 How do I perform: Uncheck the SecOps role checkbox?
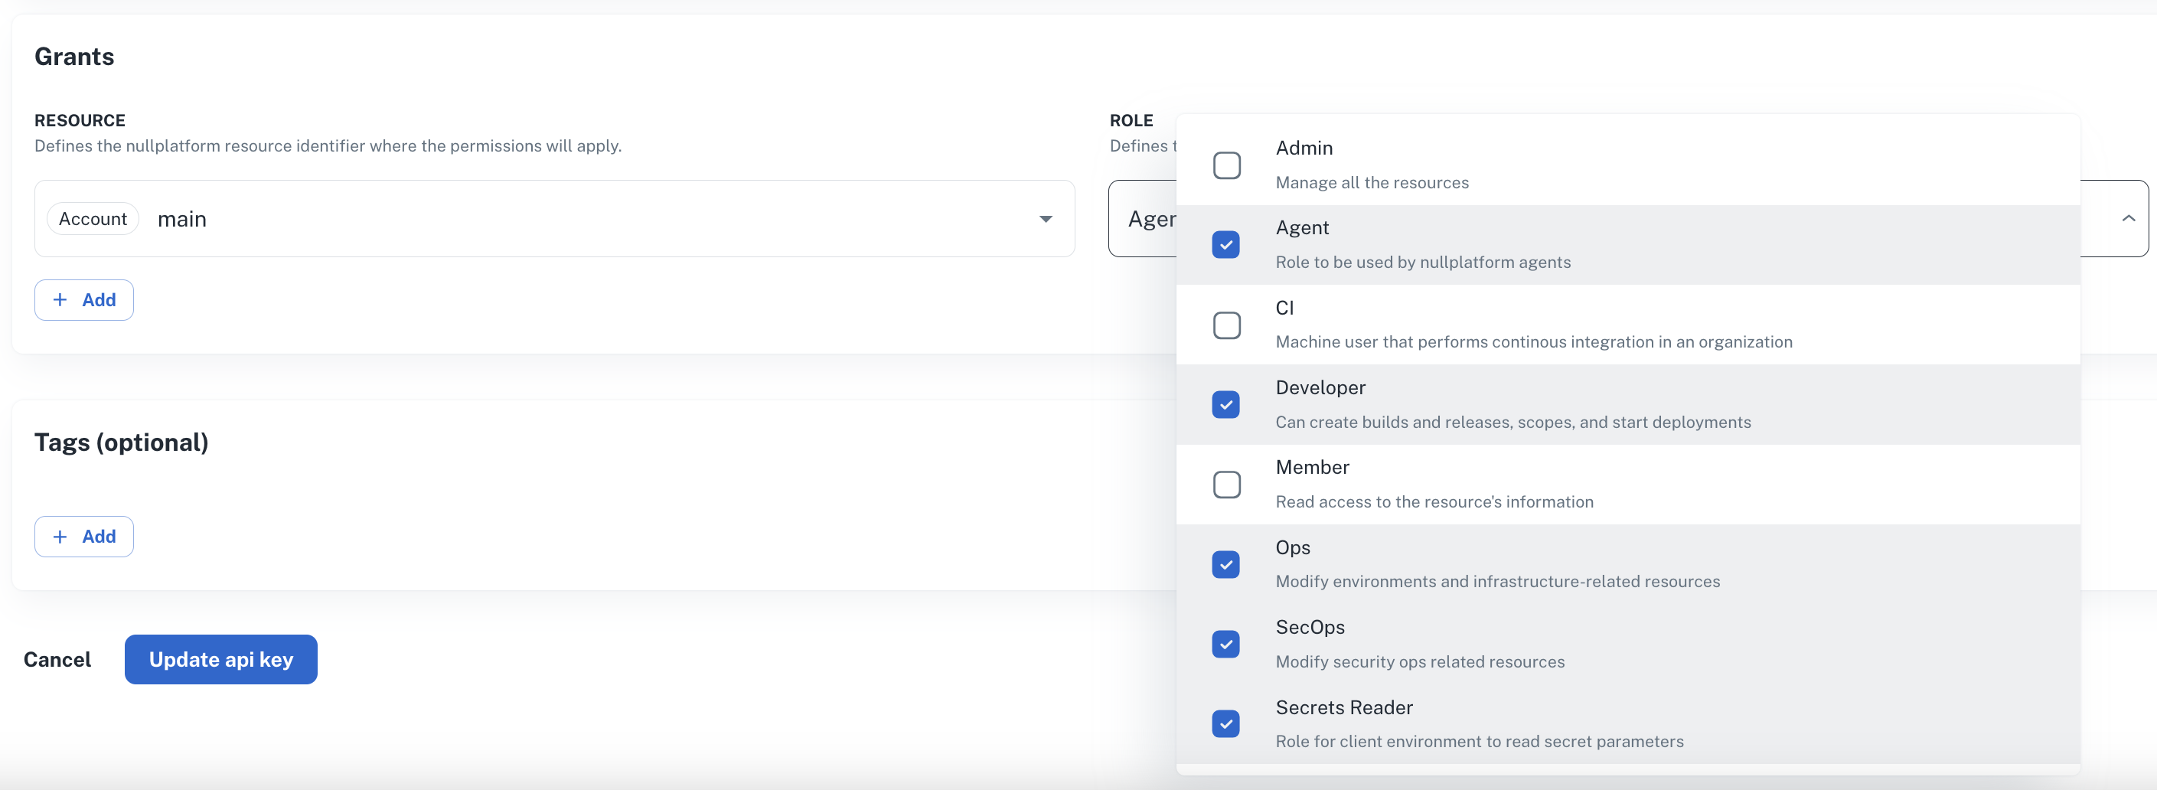tap(1227, 645)
